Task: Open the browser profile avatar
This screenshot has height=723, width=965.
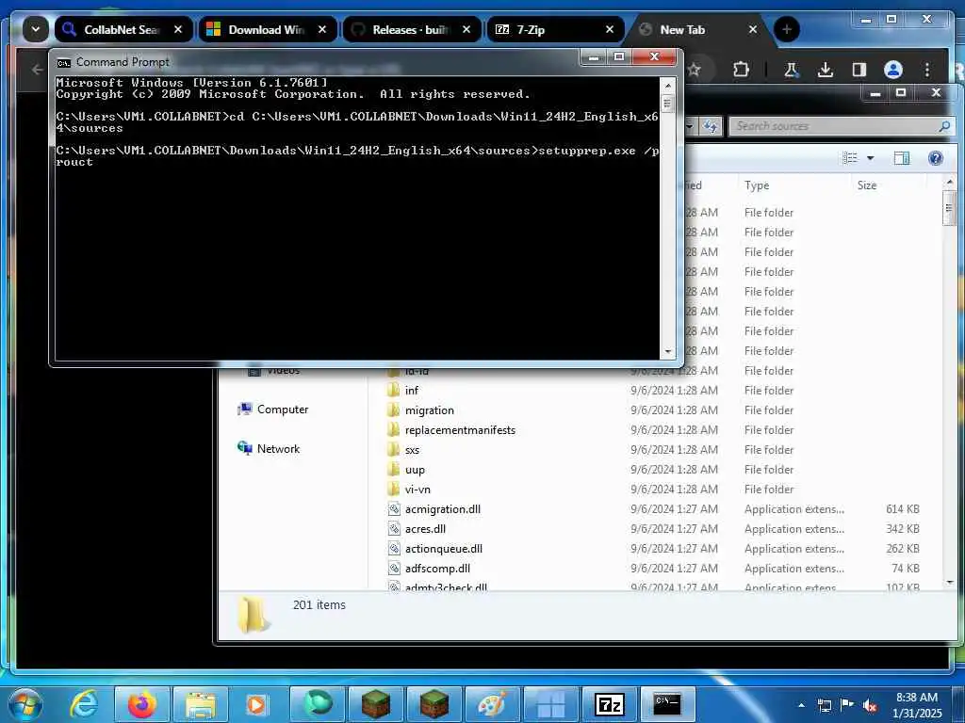Action: (x=893, y=70)
